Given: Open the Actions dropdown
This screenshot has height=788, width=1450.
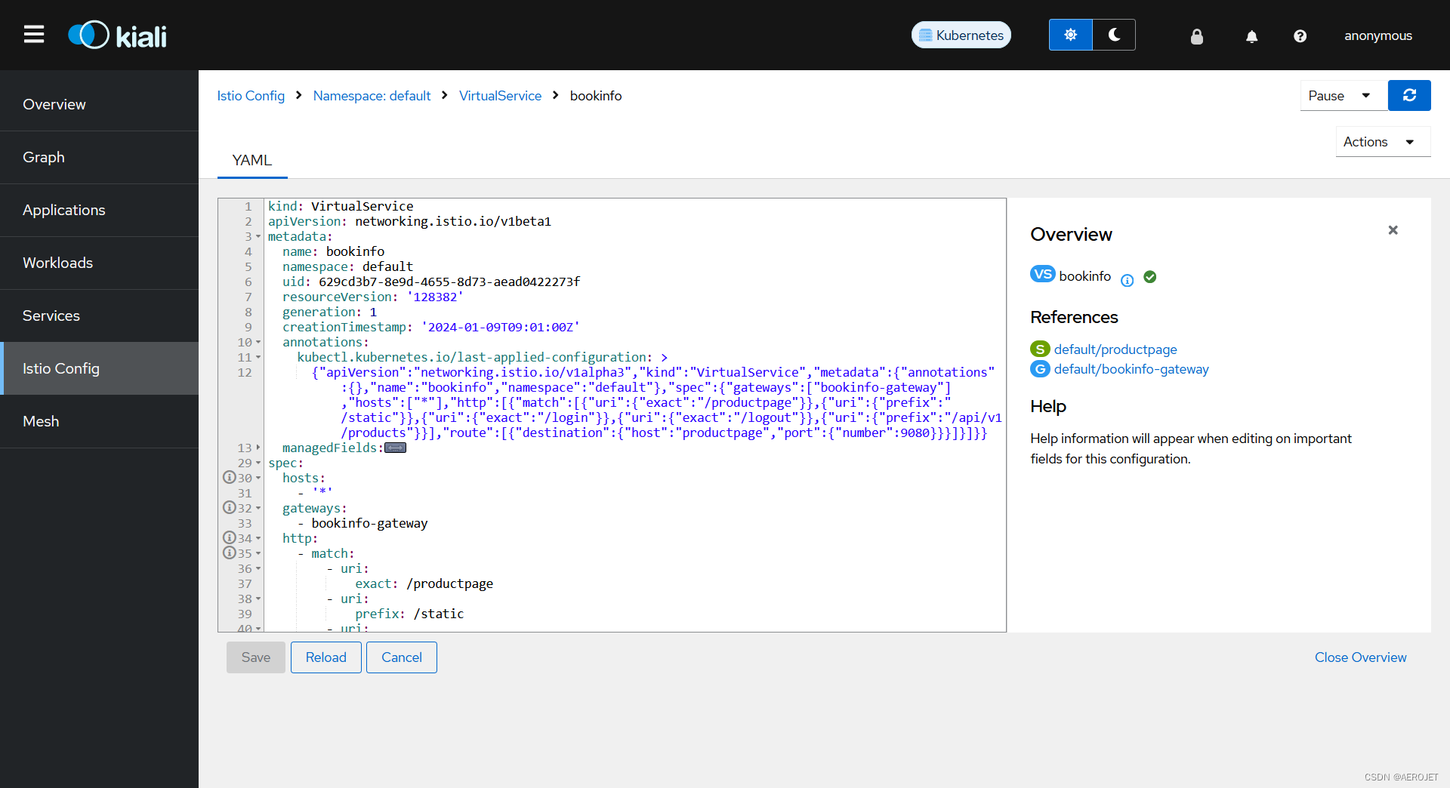Looking at the screenshot, I should tap(1383, 142).
